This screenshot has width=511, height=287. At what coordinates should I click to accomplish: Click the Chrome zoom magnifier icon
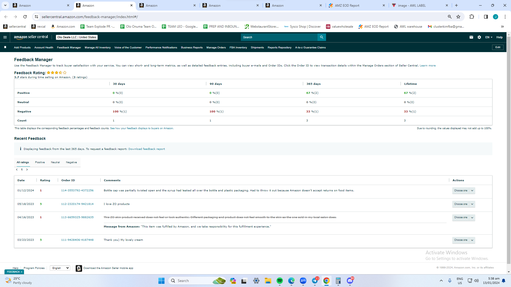450,17
